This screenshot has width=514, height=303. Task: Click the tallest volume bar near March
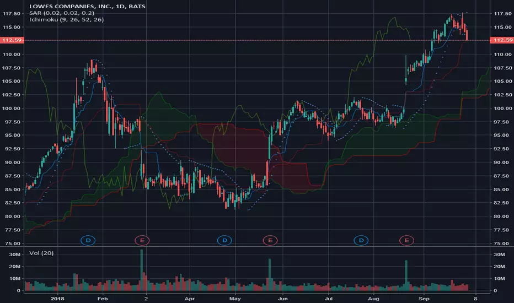pos(142,270)
